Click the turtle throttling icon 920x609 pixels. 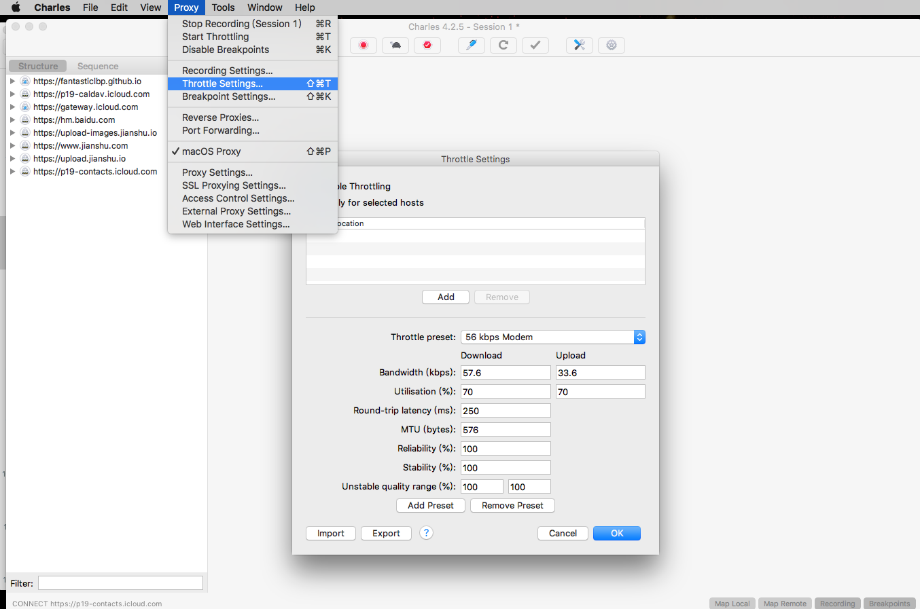pyautogui.click(x=395, y=45)
